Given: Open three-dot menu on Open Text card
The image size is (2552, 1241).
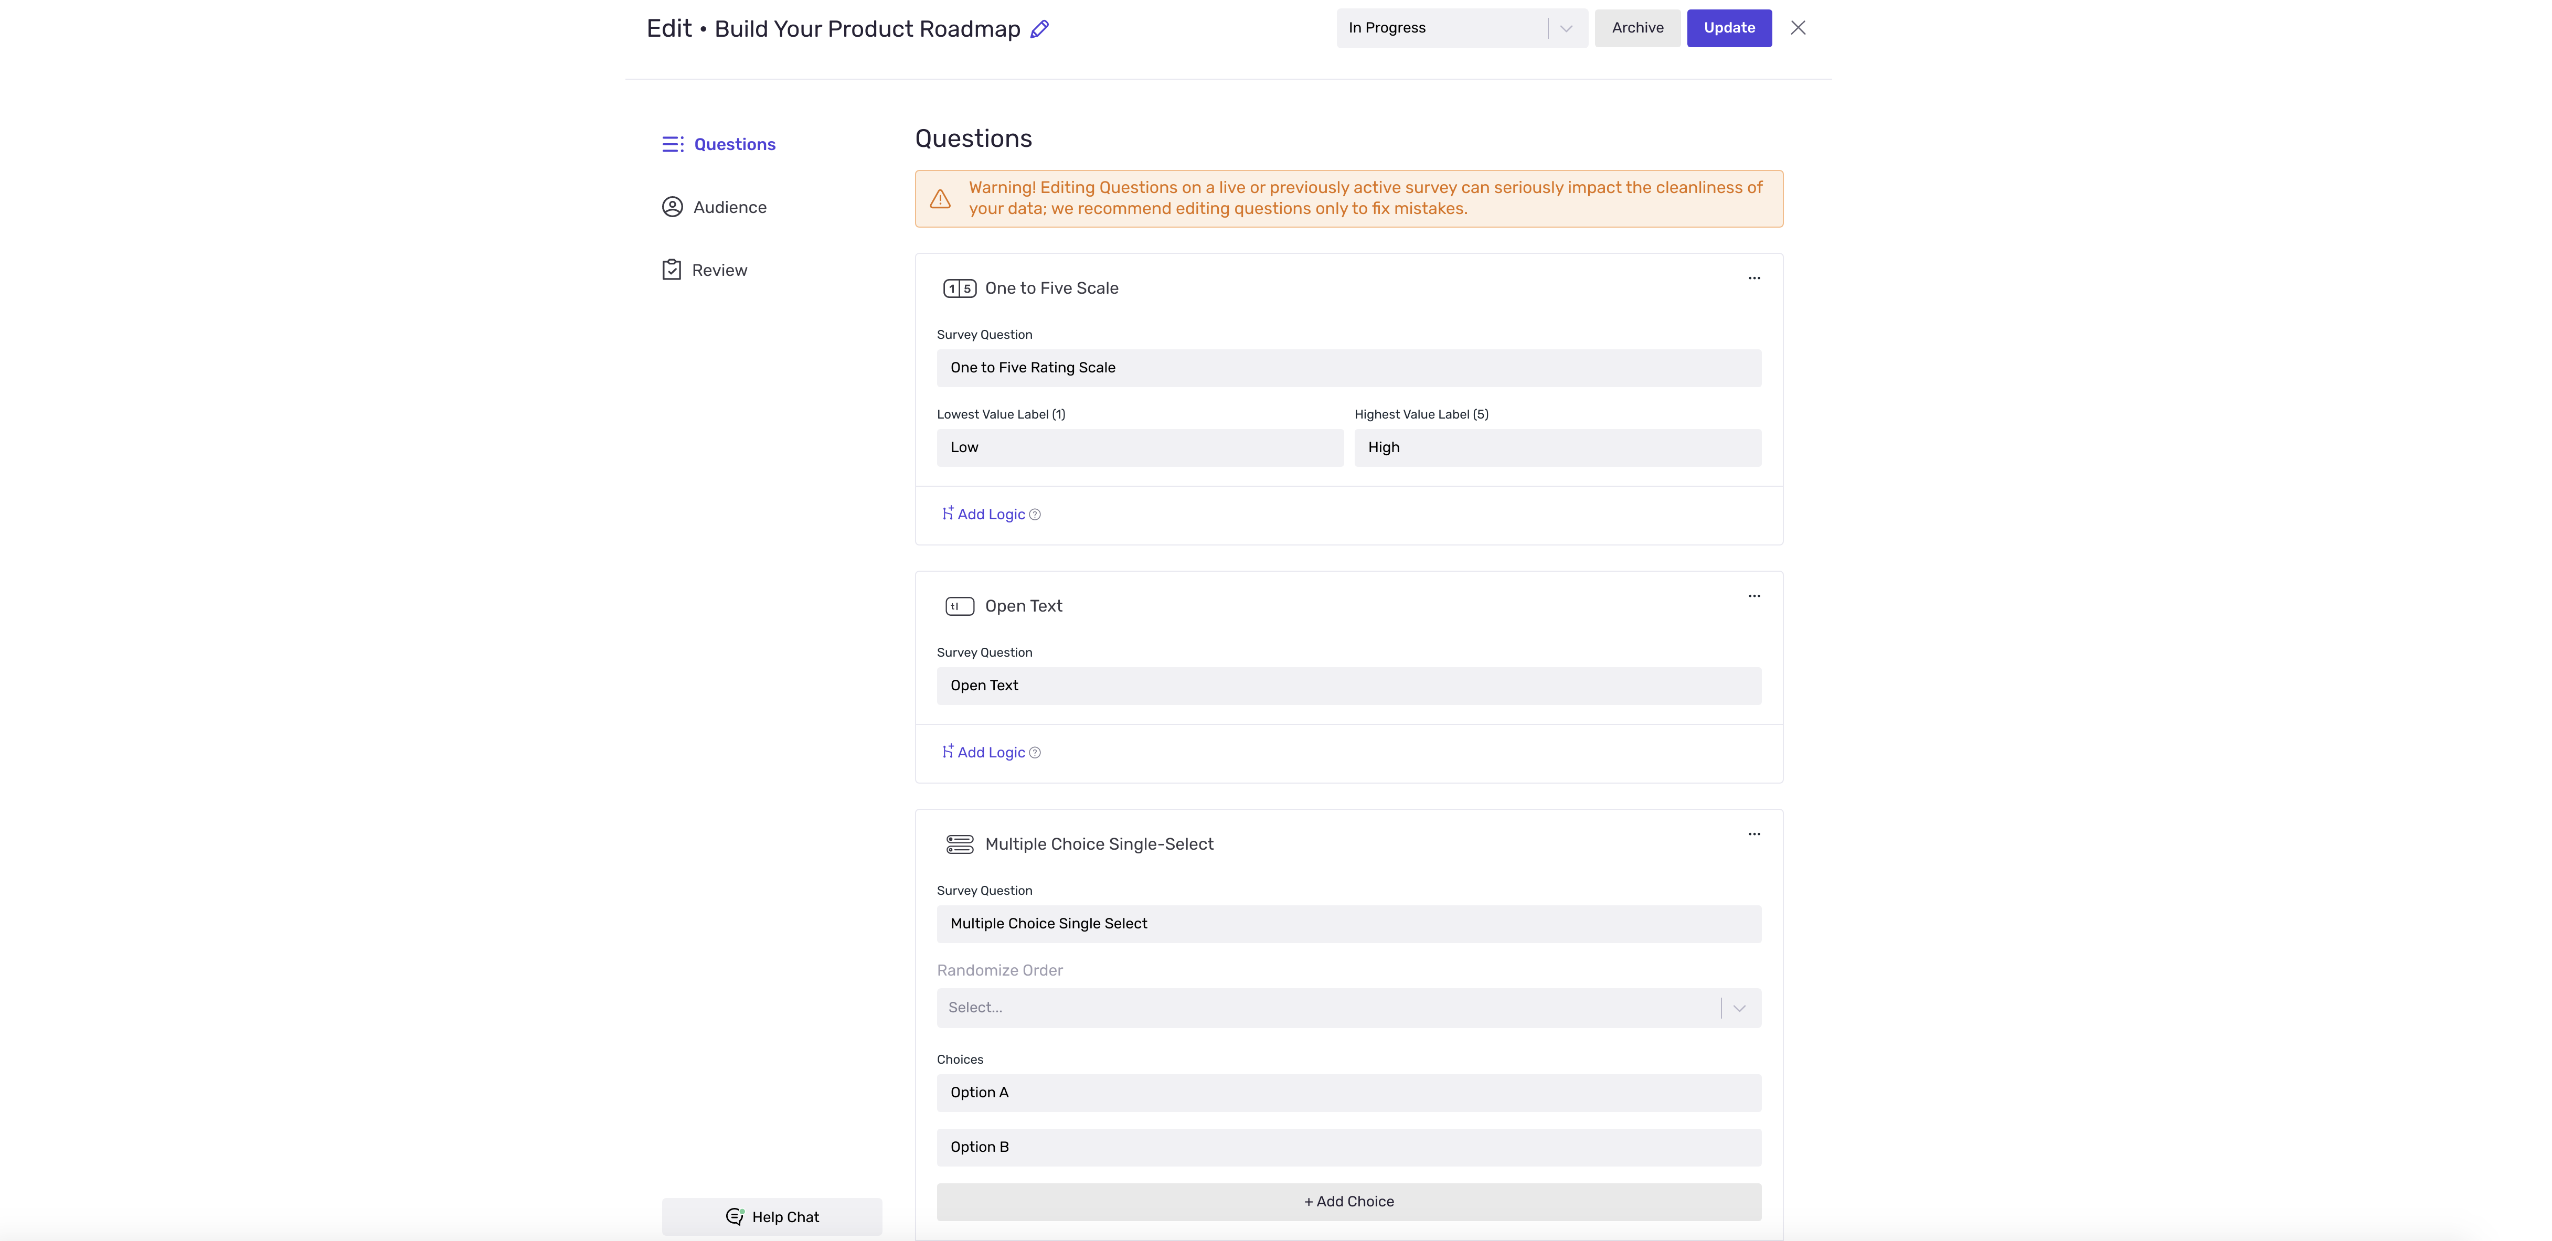Looking at the screenshot, I should tap(1753, 596).
